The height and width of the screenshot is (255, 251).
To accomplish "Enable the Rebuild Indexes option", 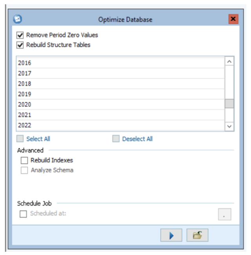I will (24, 160).
